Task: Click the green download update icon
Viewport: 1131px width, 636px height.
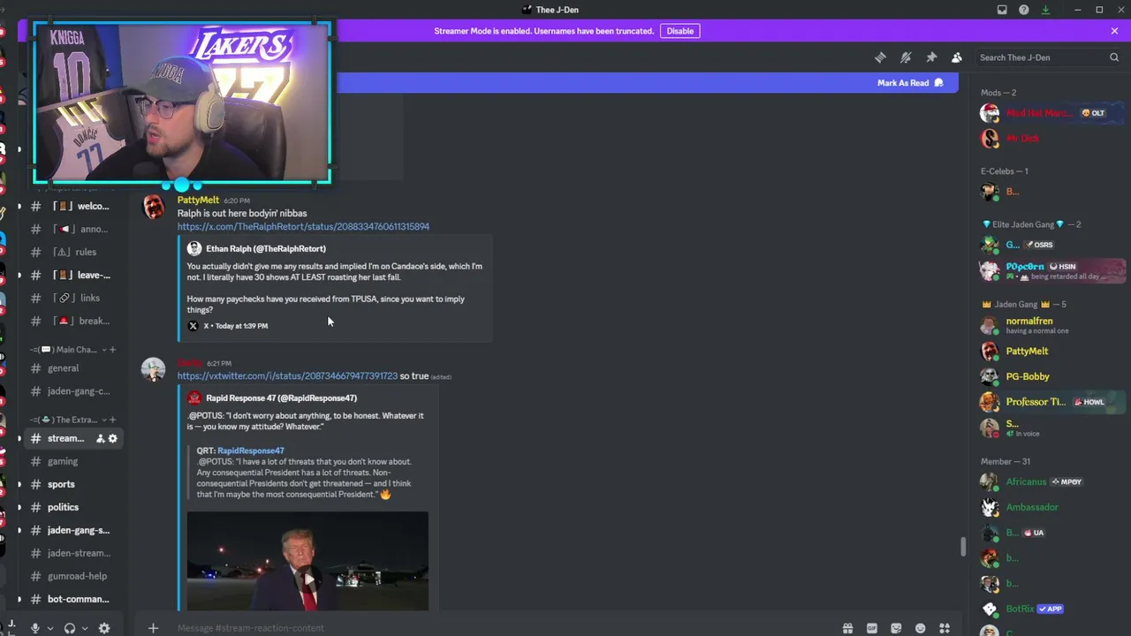Action: click(x=1045, y=10)
